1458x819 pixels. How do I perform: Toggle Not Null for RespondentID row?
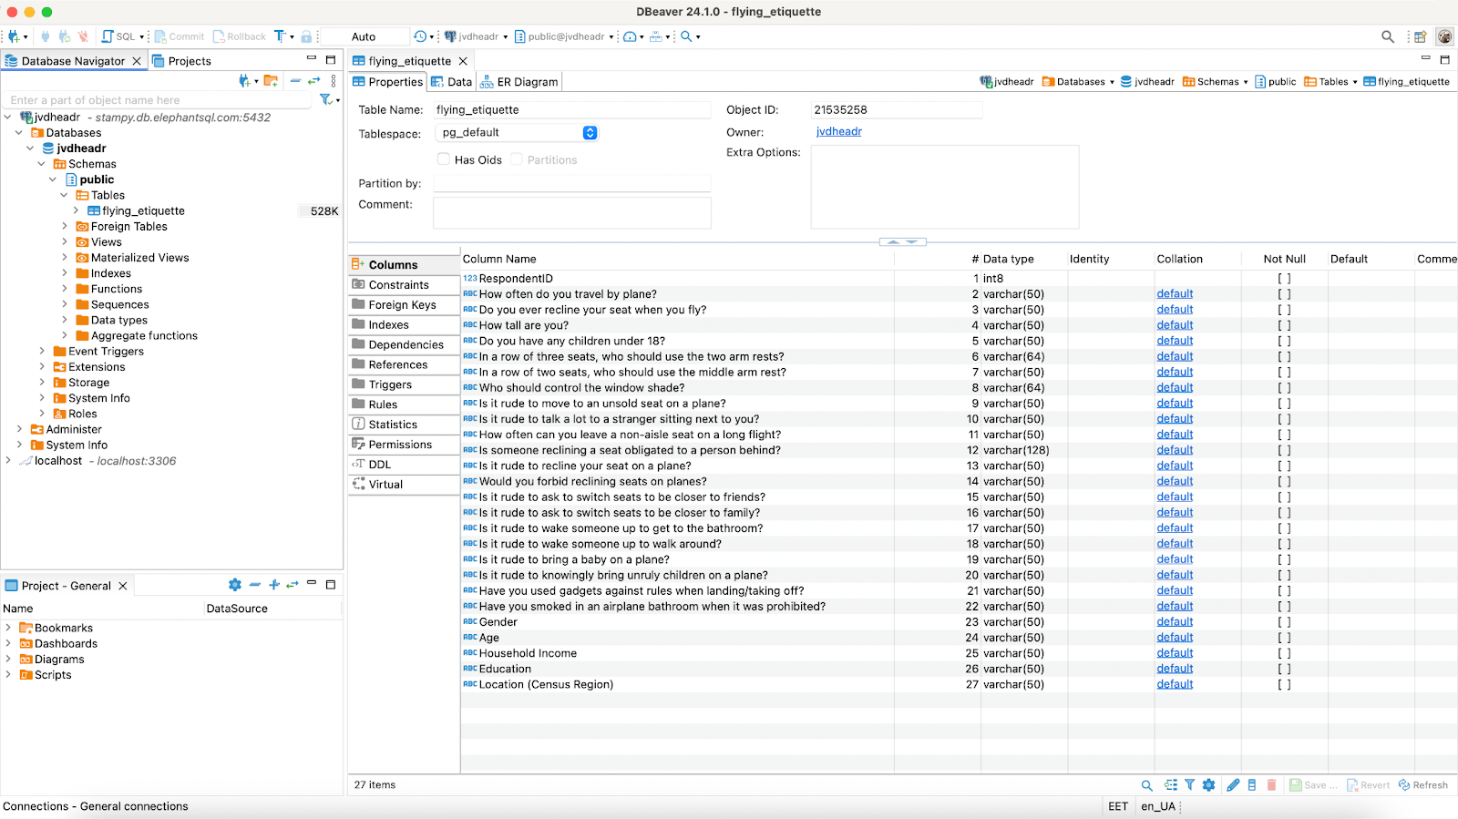tap(1284, 279)
